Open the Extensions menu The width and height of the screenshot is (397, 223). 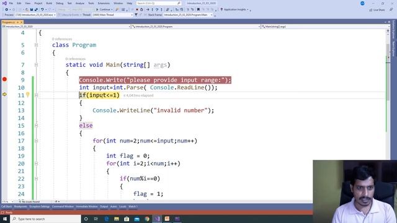click(104, 3)
